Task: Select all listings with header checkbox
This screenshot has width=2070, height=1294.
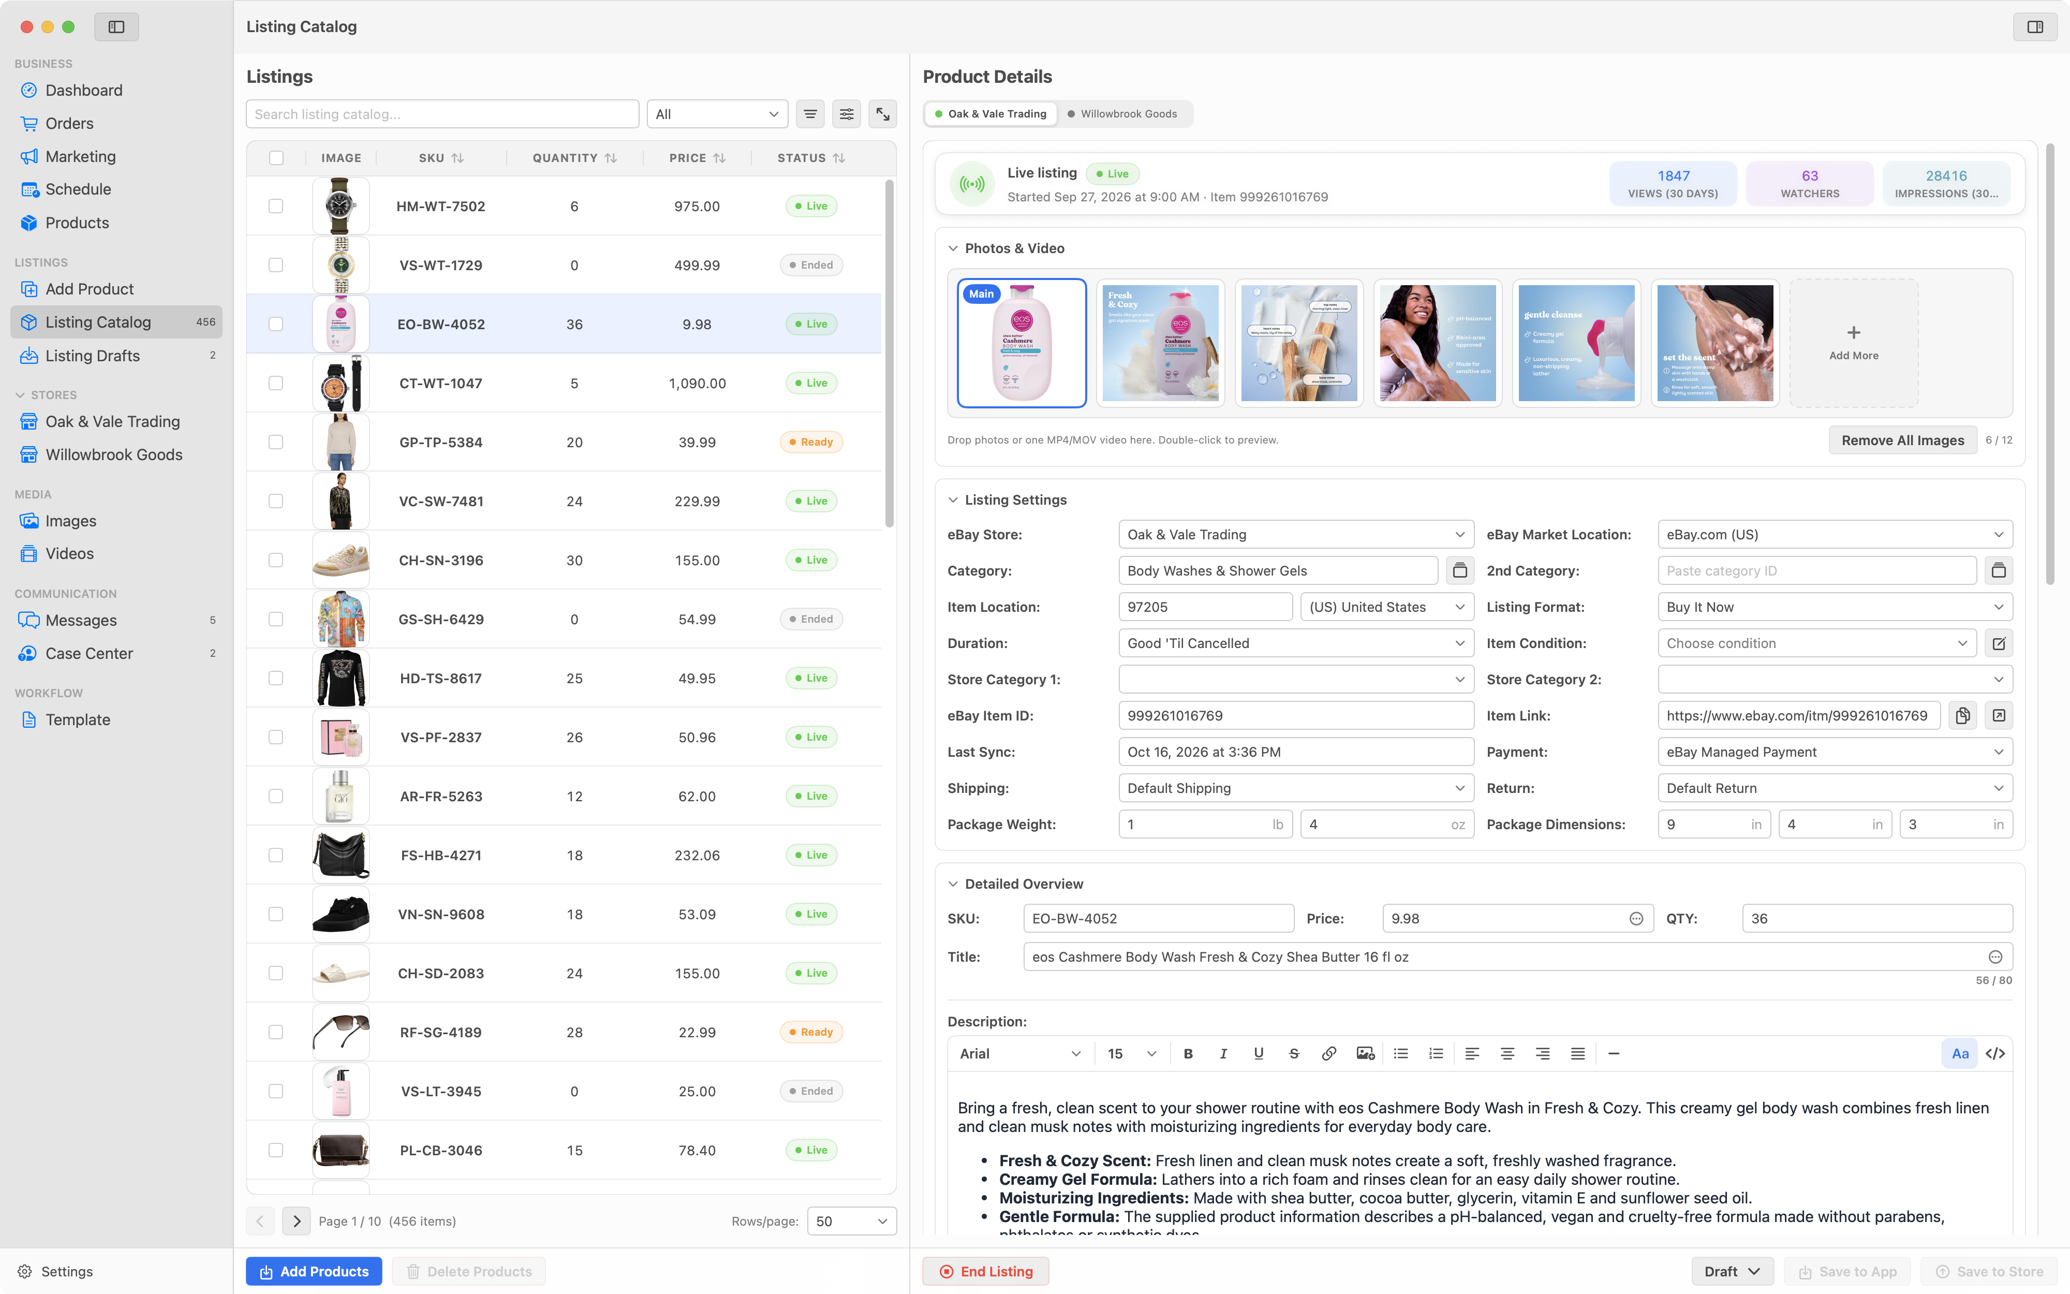Action: pos(275,157)
